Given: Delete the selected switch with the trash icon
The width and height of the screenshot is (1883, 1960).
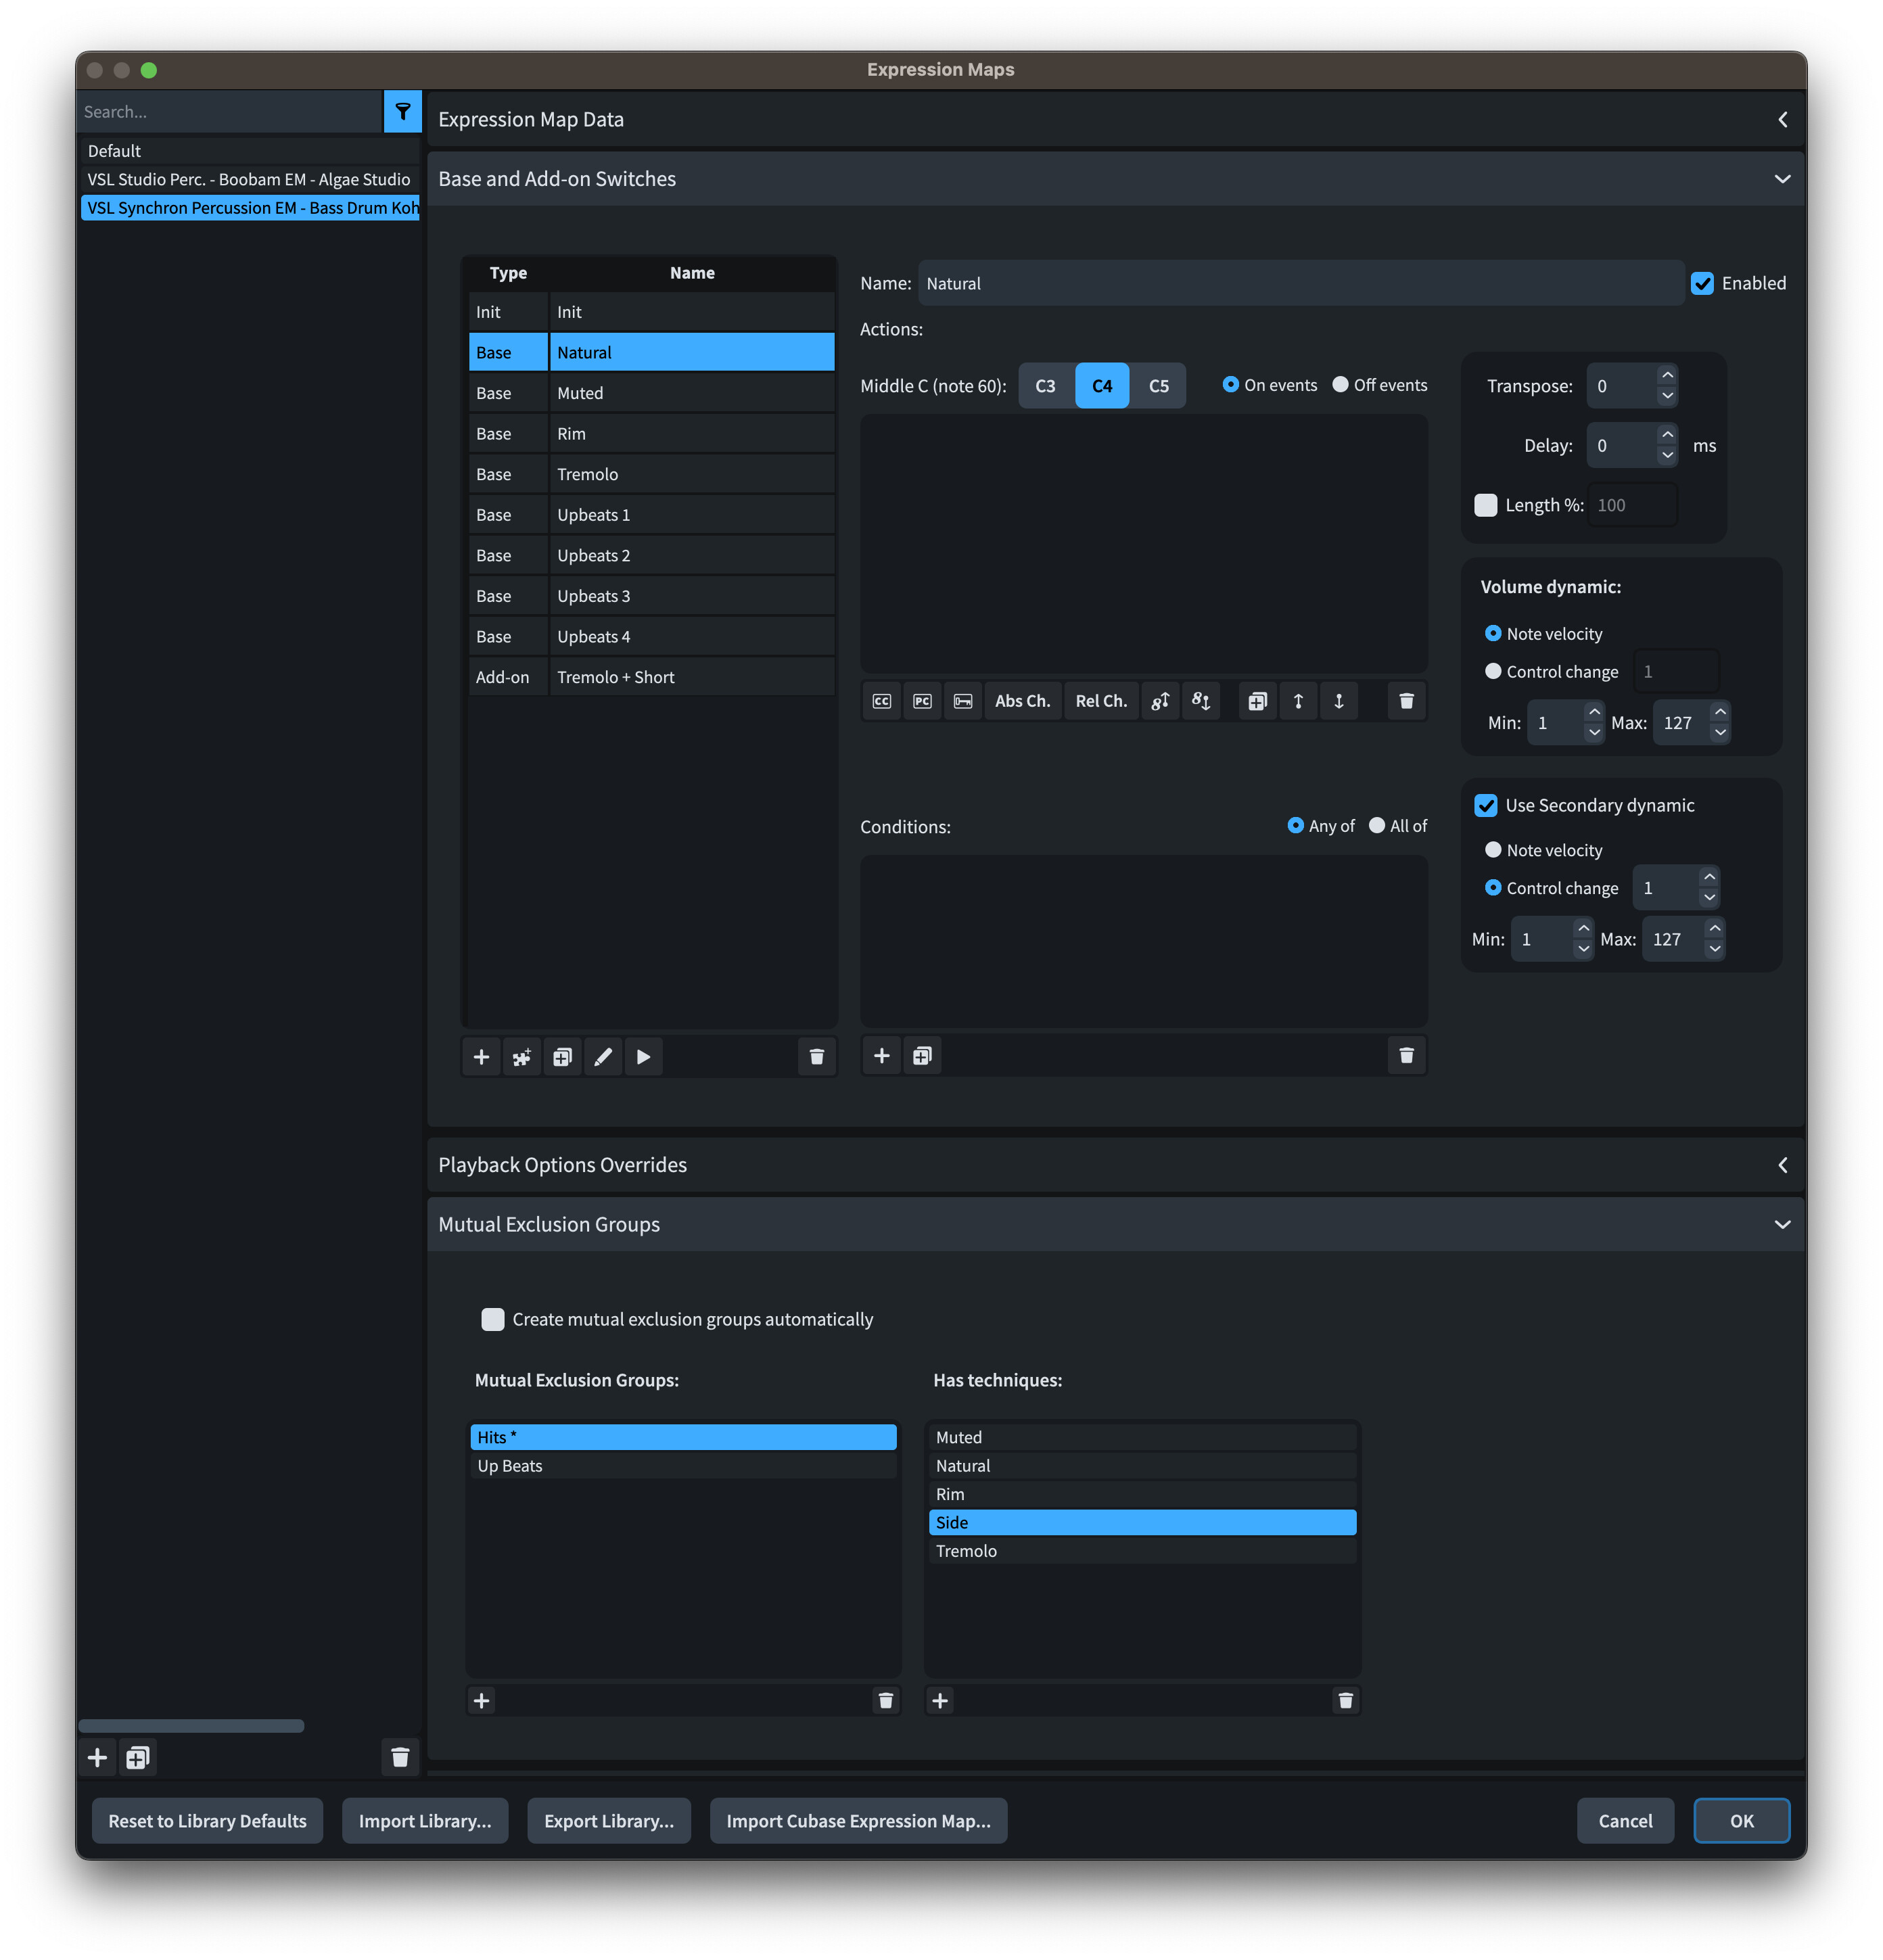Looking at the screenshot, I should [816, 1057].
